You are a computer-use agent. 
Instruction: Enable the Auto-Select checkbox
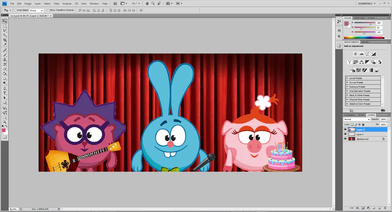click(15, 10)
